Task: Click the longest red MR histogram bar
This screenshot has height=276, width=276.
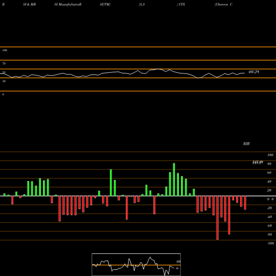Action: [x=217, y=217]
